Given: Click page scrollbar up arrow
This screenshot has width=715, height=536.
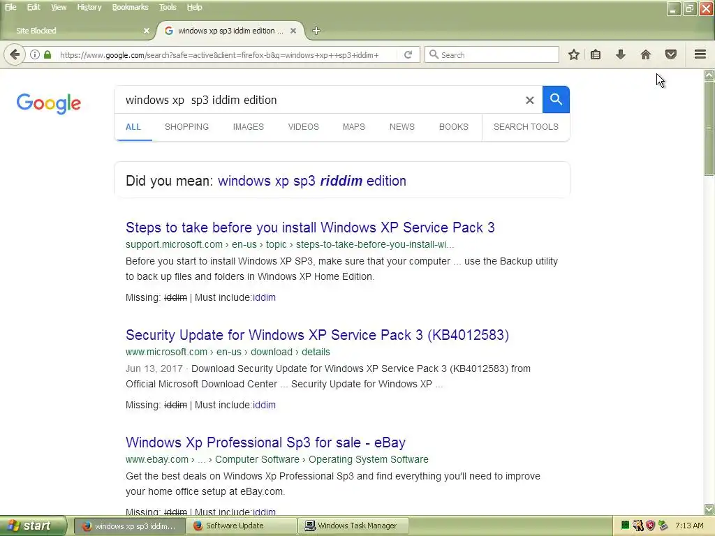Looking at the screenshot, I should click(x=709, y=75).
